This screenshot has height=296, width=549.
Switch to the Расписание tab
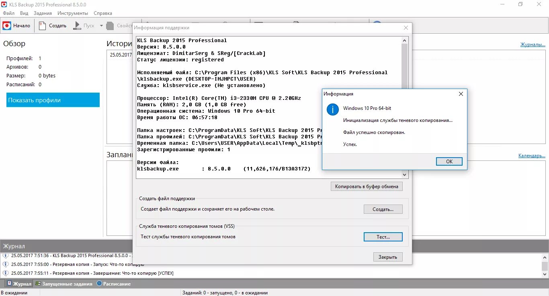click(113, 284)
